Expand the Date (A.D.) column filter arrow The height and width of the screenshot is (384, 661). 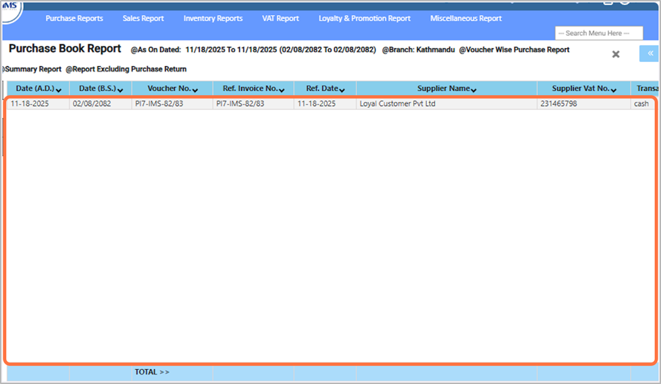click(x=59, y=90)
